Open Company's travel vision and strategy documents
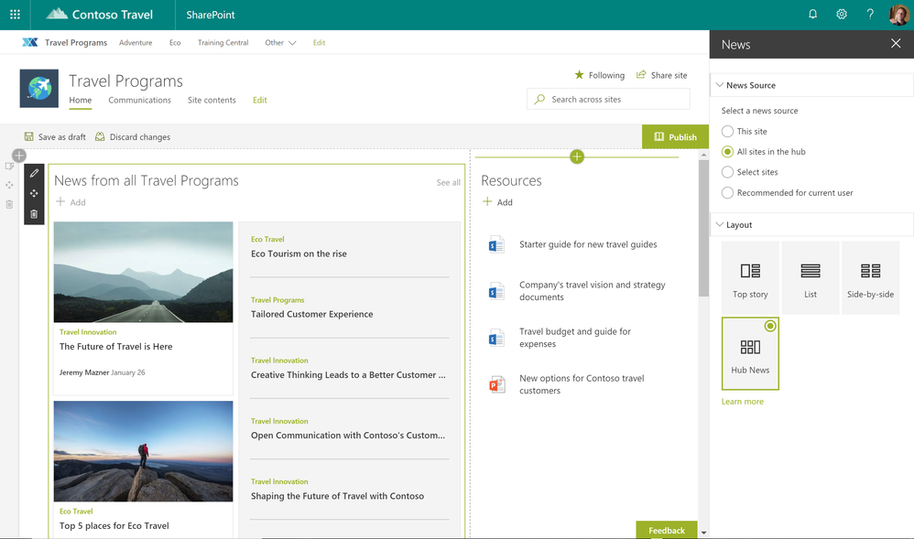 (x=593, y=291)
